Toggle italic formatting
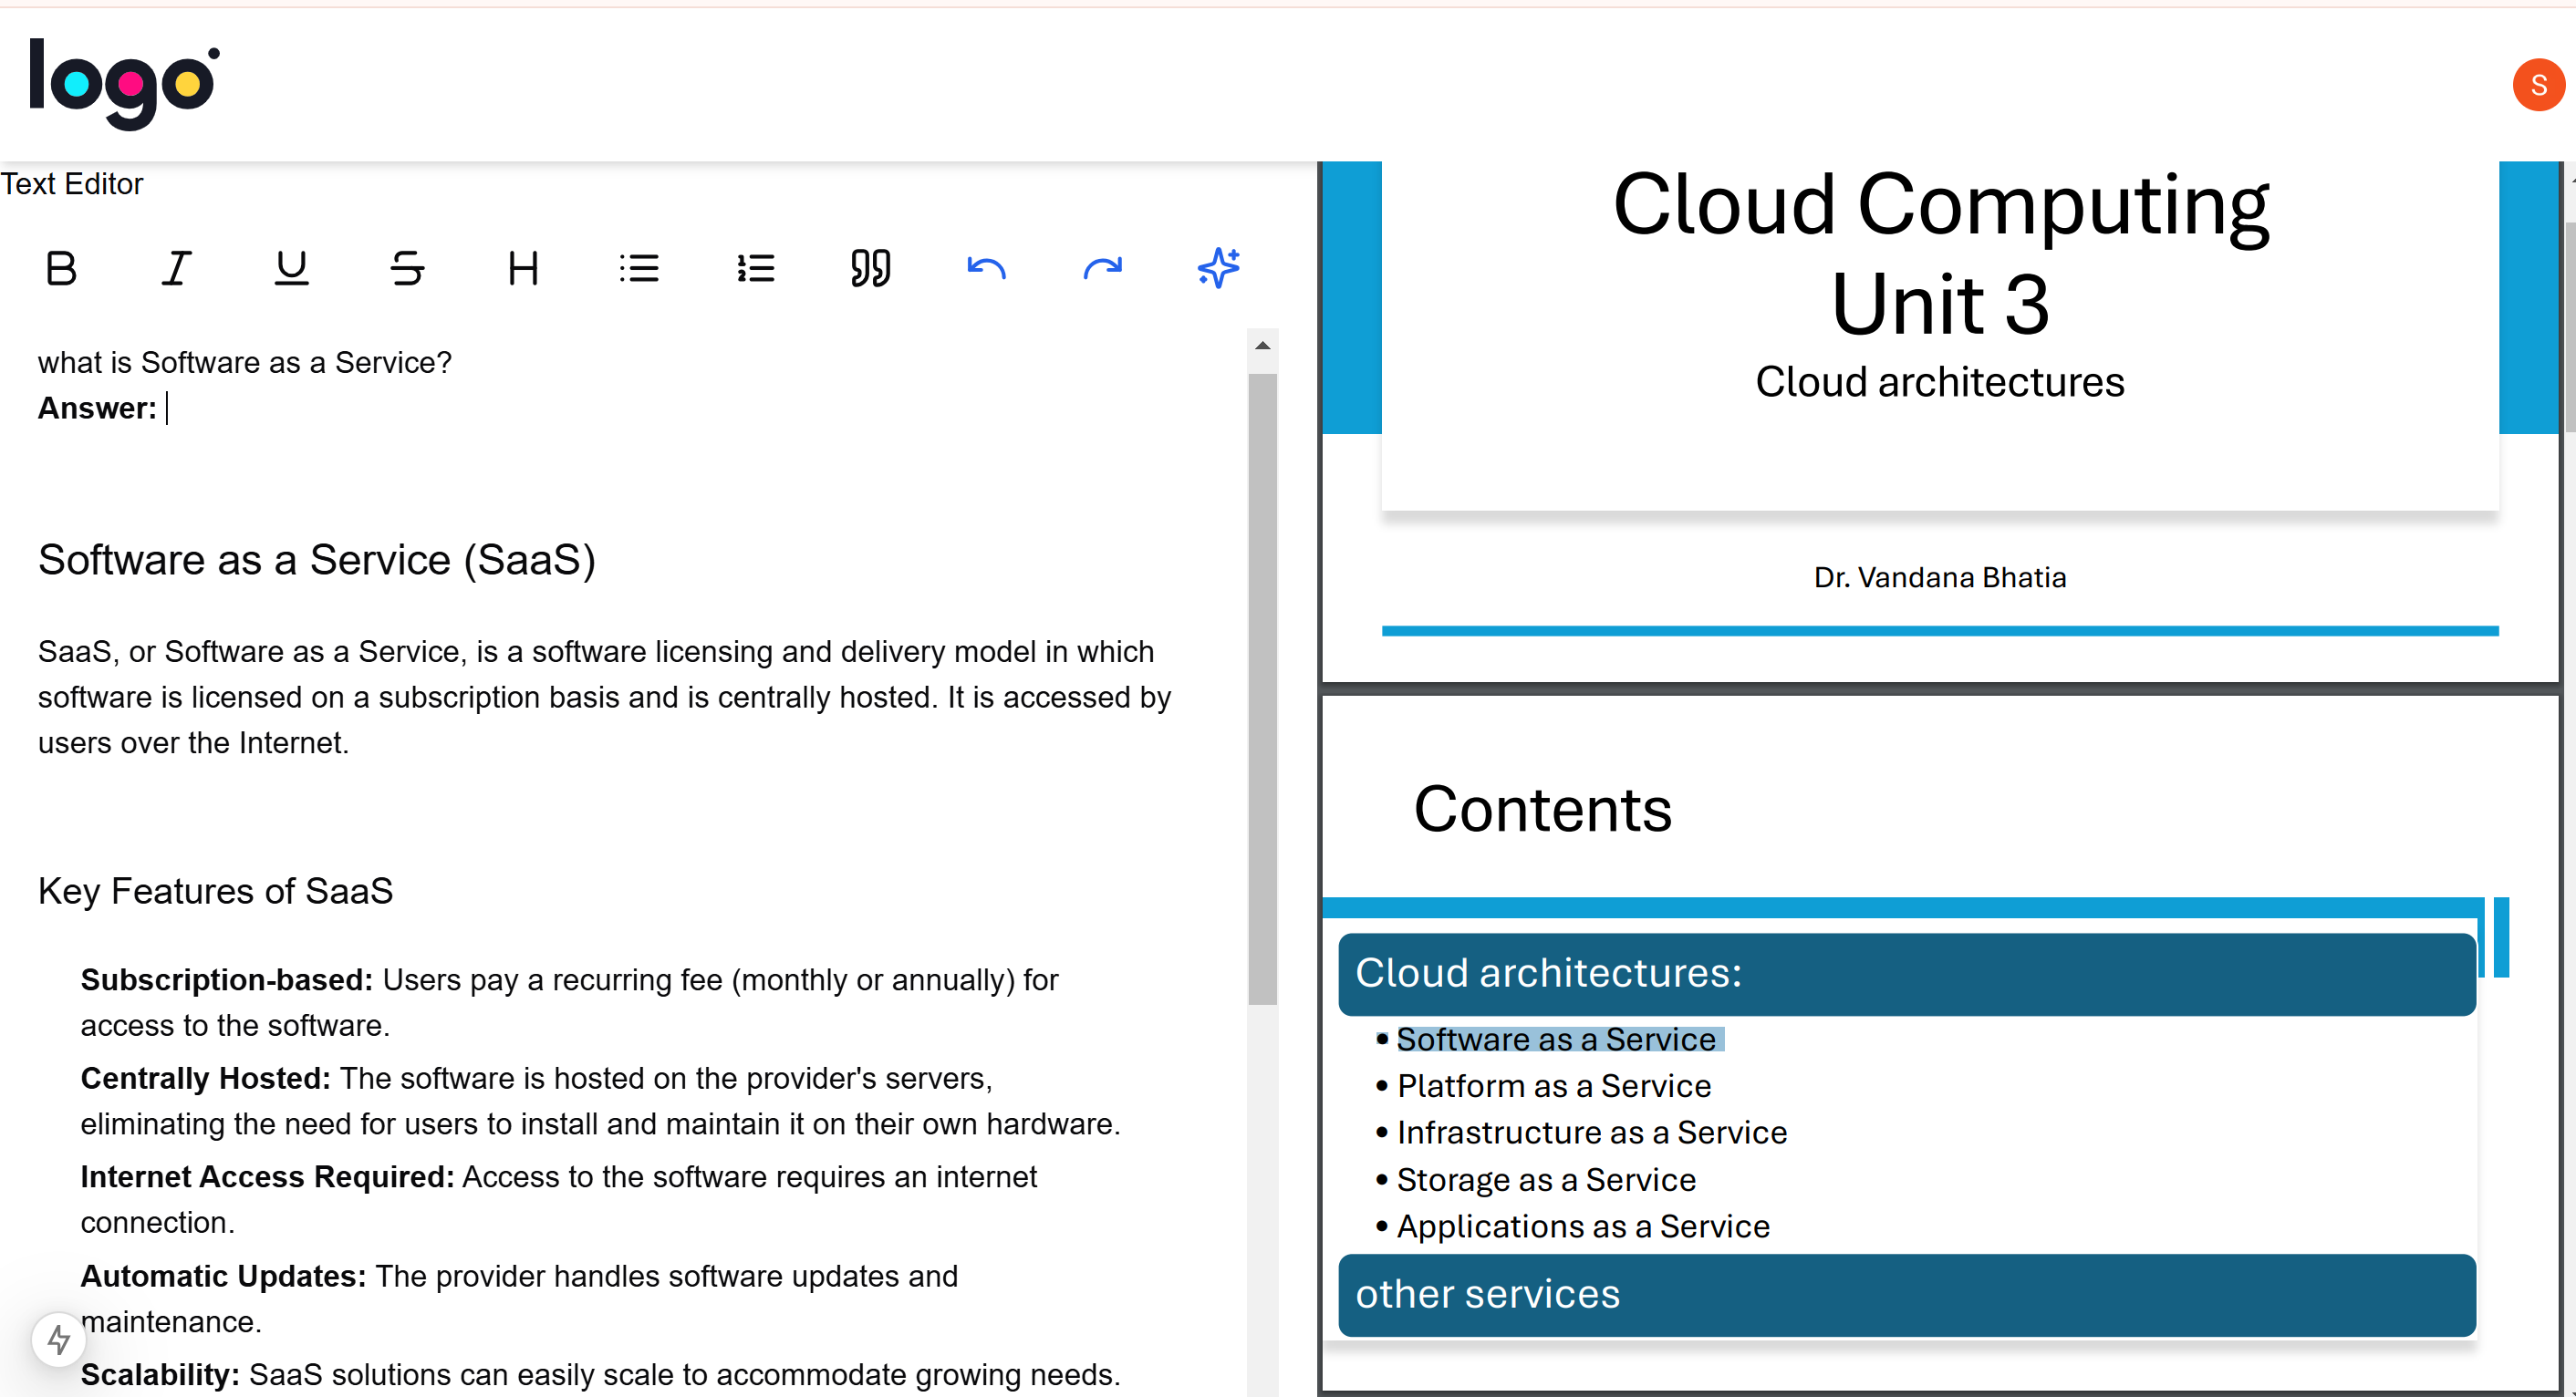The width and height of the screenshot is (2576, 1397). click(176, 268)
